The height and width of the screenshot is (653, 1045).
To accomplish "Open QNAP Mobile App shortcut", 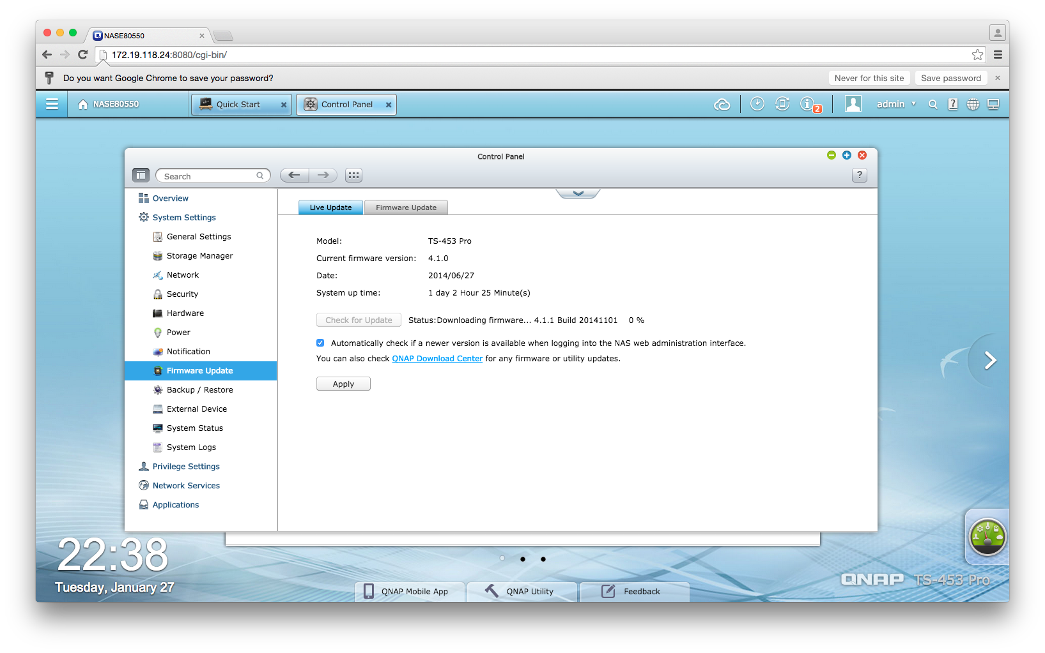I will [410, 591].
